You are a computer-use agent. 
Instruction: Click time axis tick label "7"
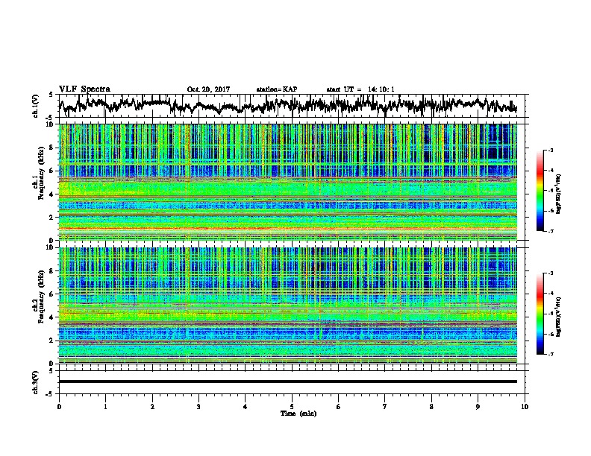(x=385, y=407)
